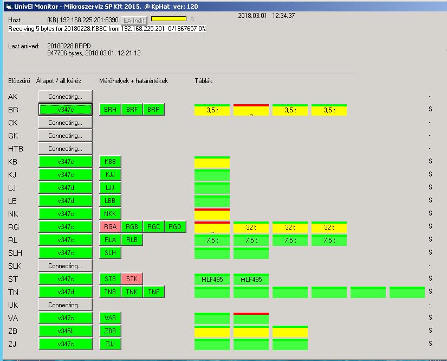
Task: Select the LBB measuring point
Action: [x=110, y=201]
